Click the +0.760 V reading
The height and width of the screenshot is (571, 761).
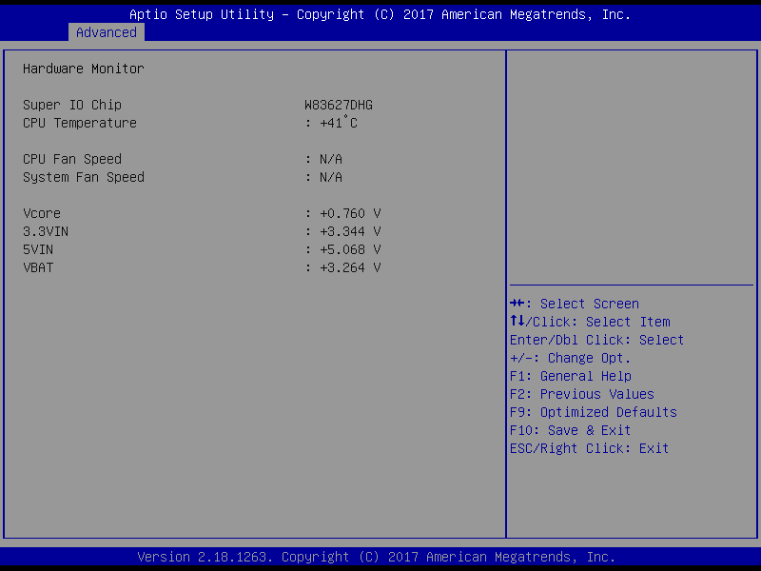[347, 213]
